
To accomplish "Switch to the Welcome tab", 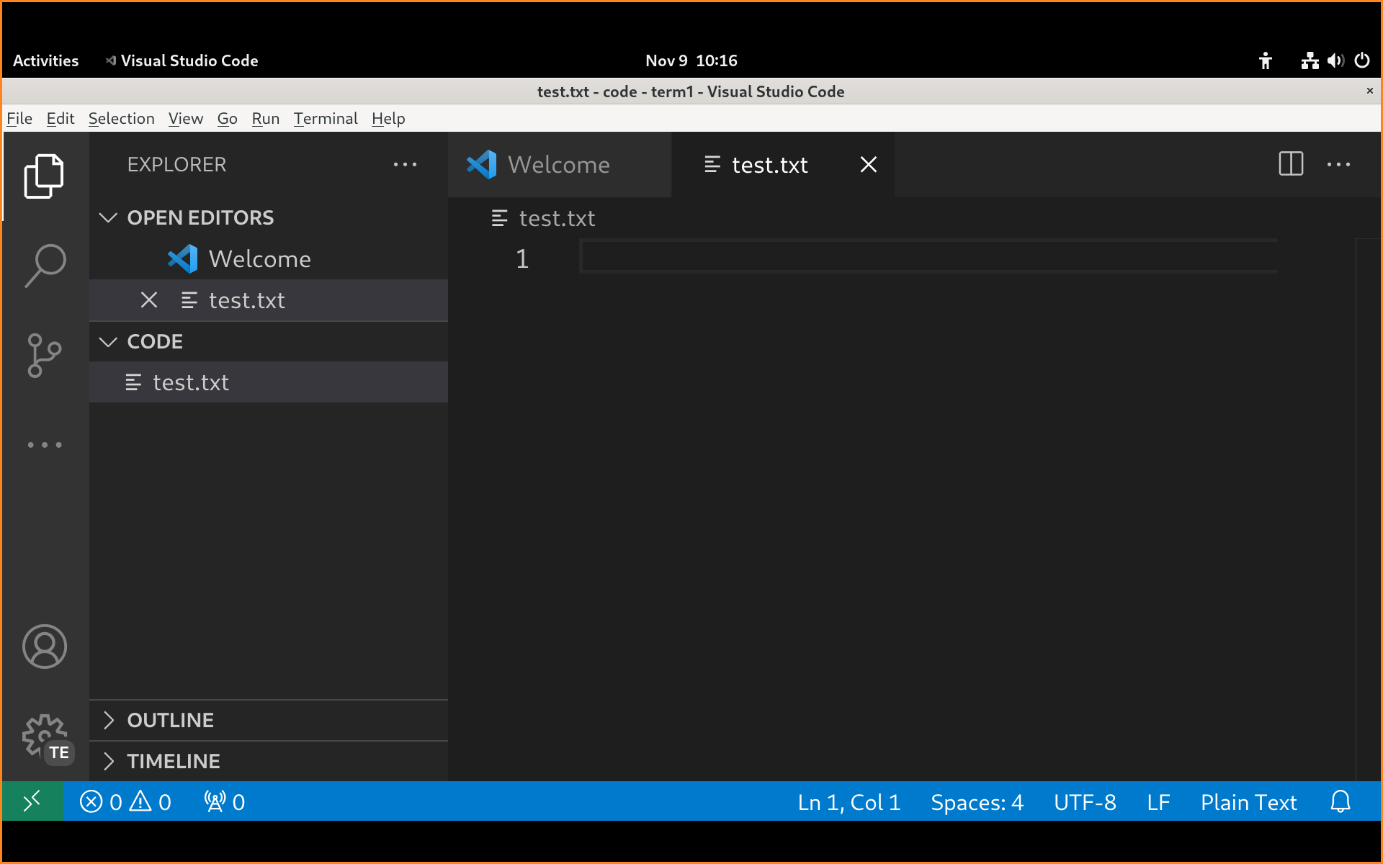I will pos(558,165).
